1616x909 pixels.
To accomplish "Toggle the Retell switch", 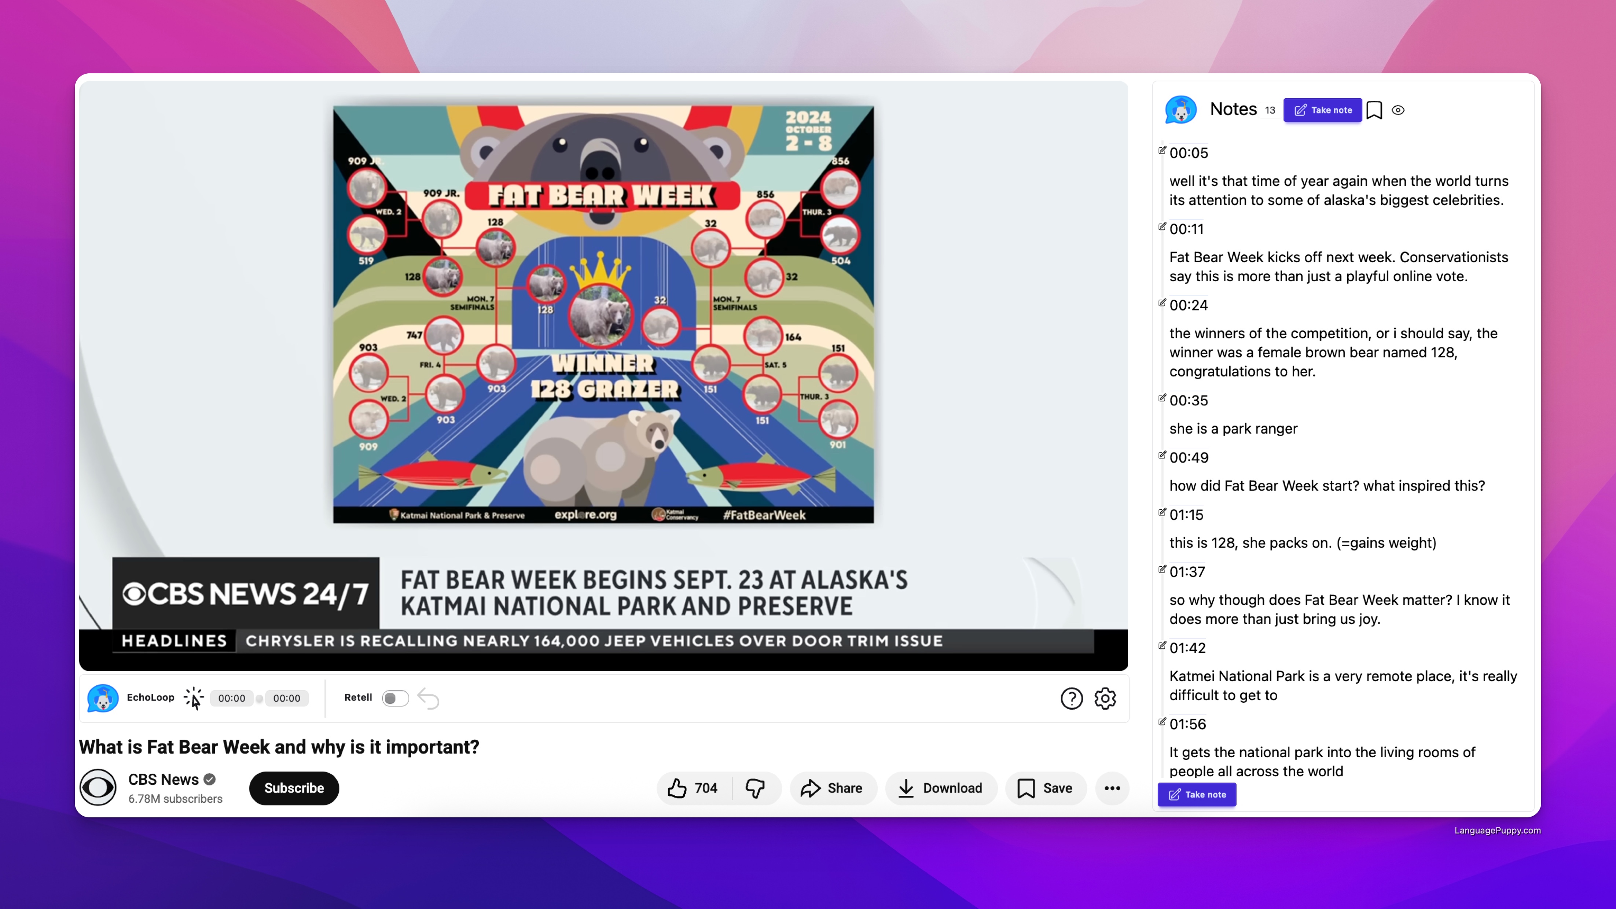I will tap(395, 698).
